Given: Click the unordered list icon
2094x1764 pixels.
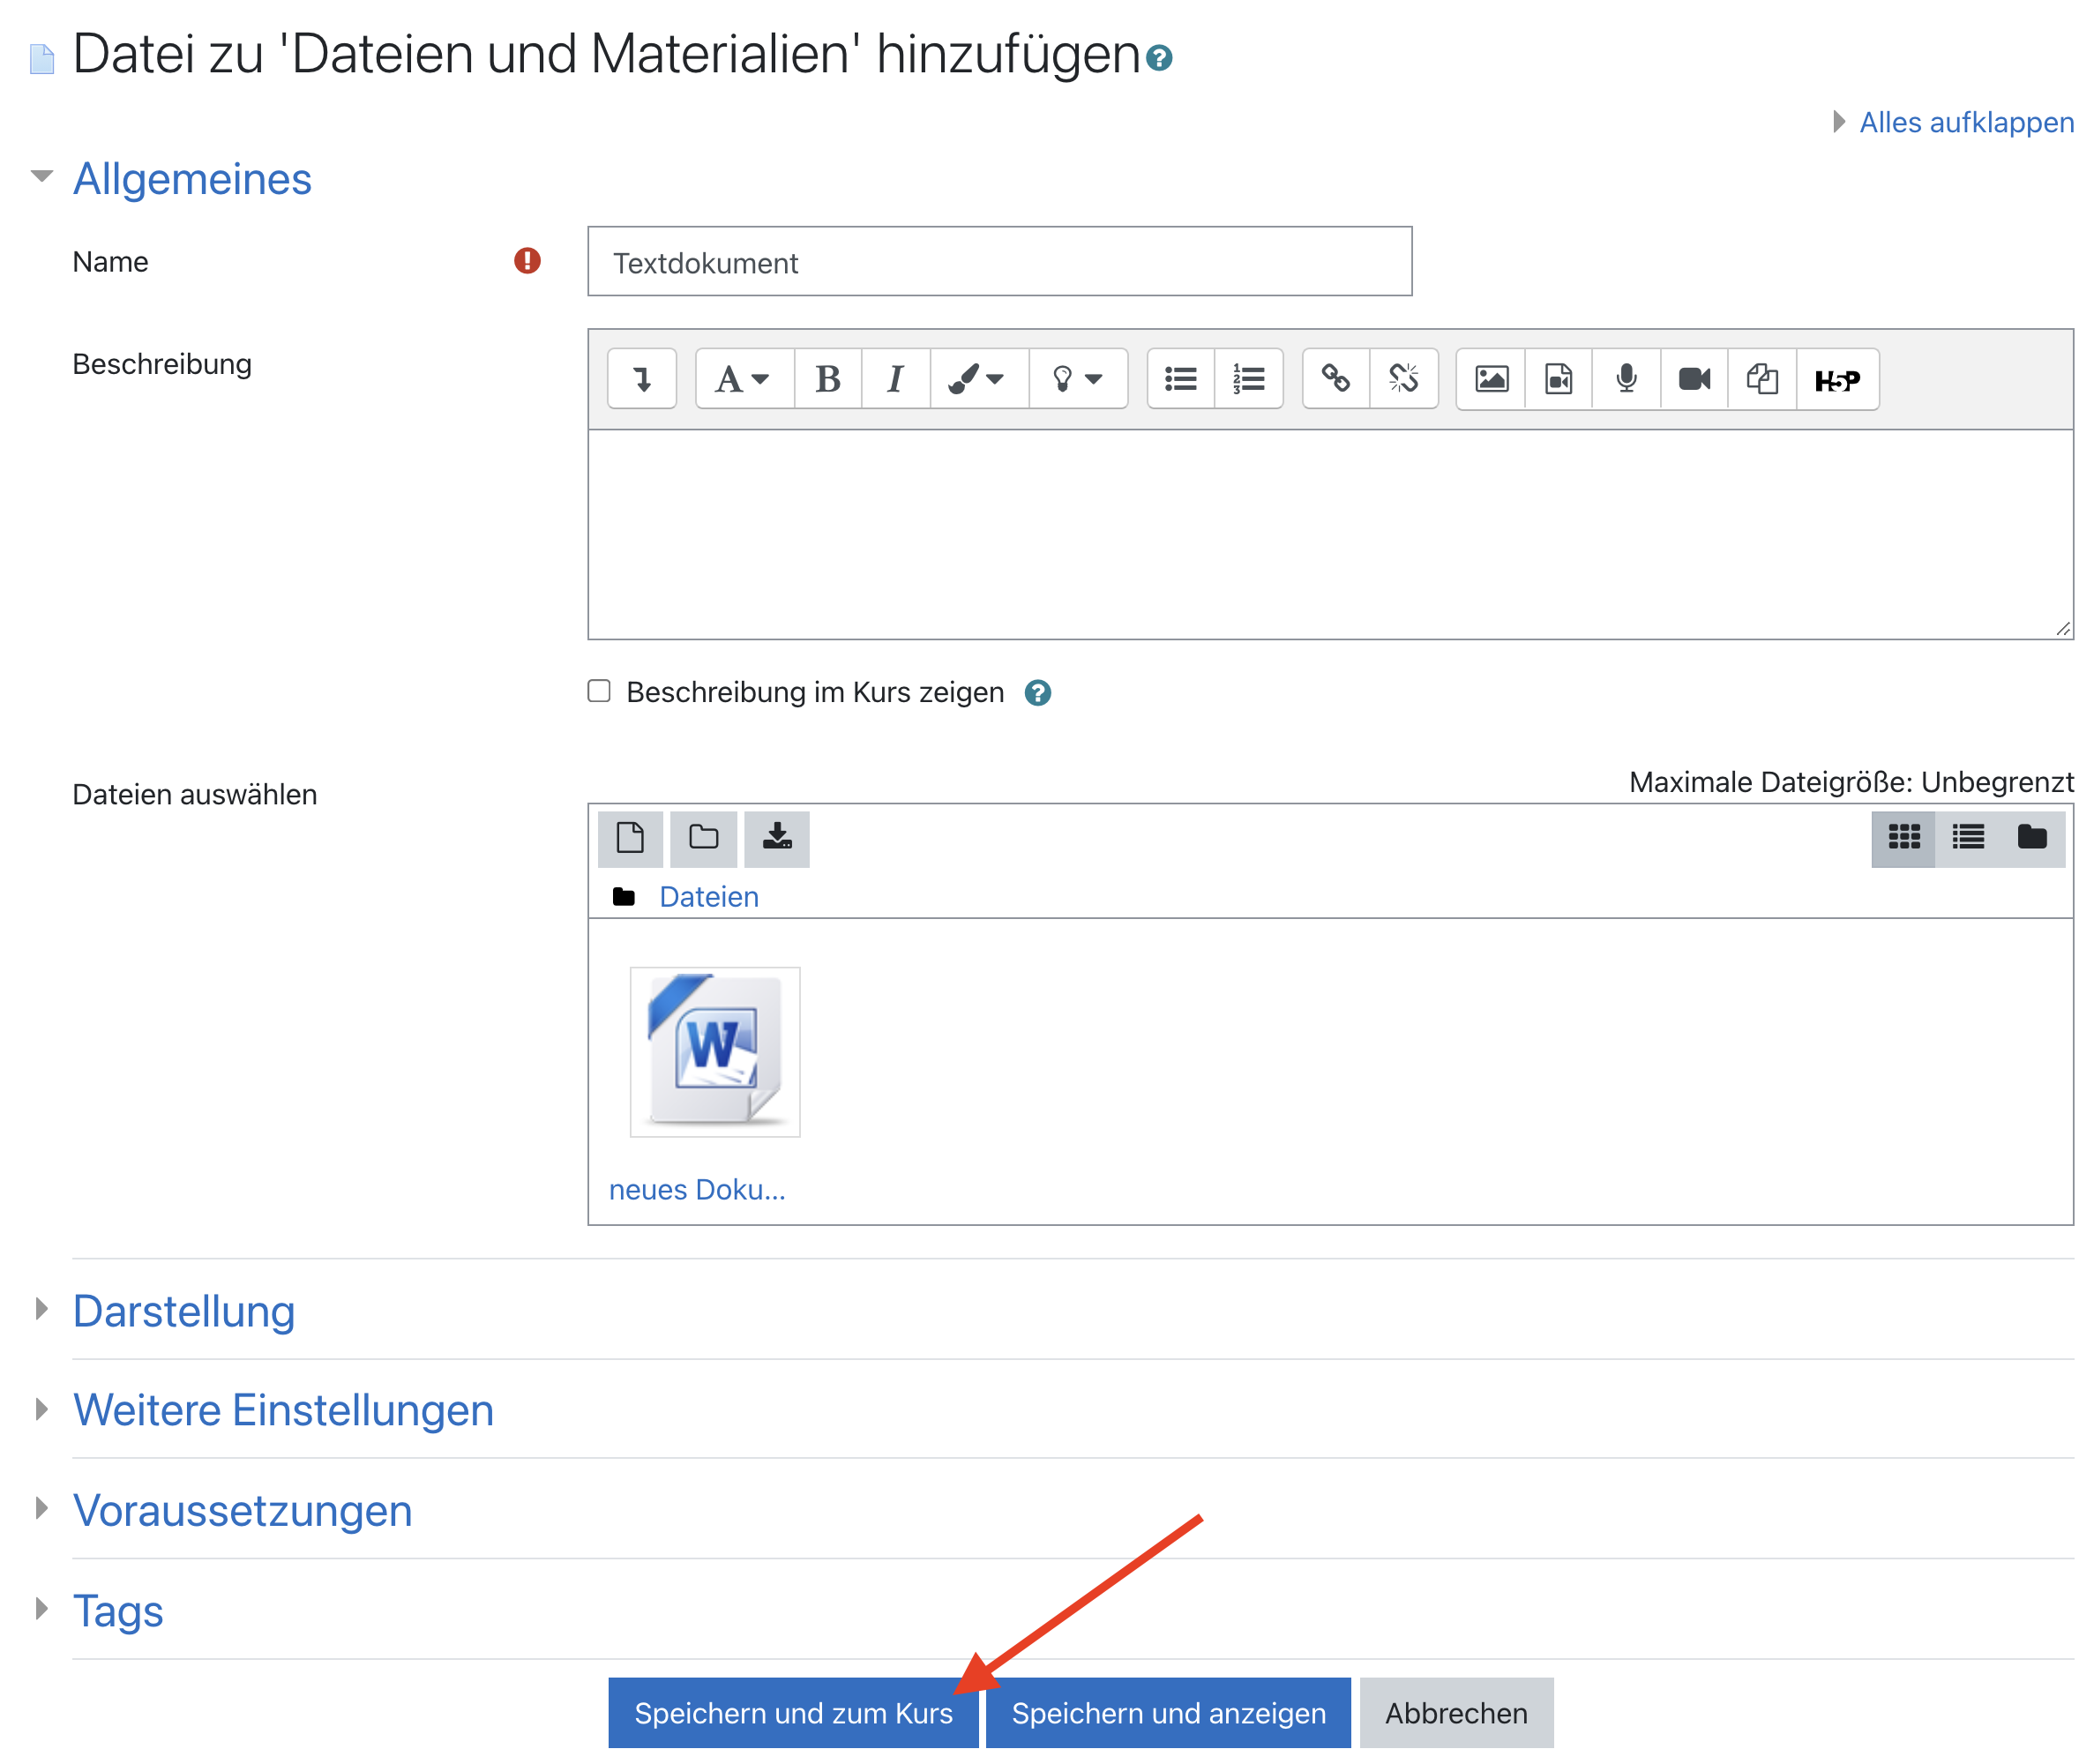Looking at the screenshot, I should pyautogui.click(x=1180, y=379).
